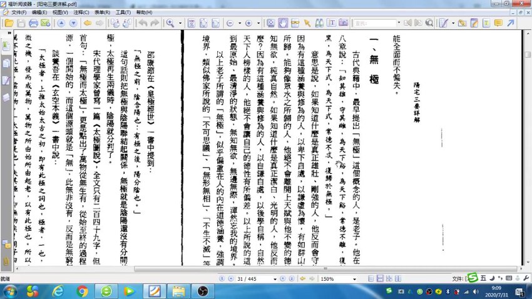Screen dimensions: 532x299
Task: Open the 注释(C) menu
Action: click(x=81, y=13)
